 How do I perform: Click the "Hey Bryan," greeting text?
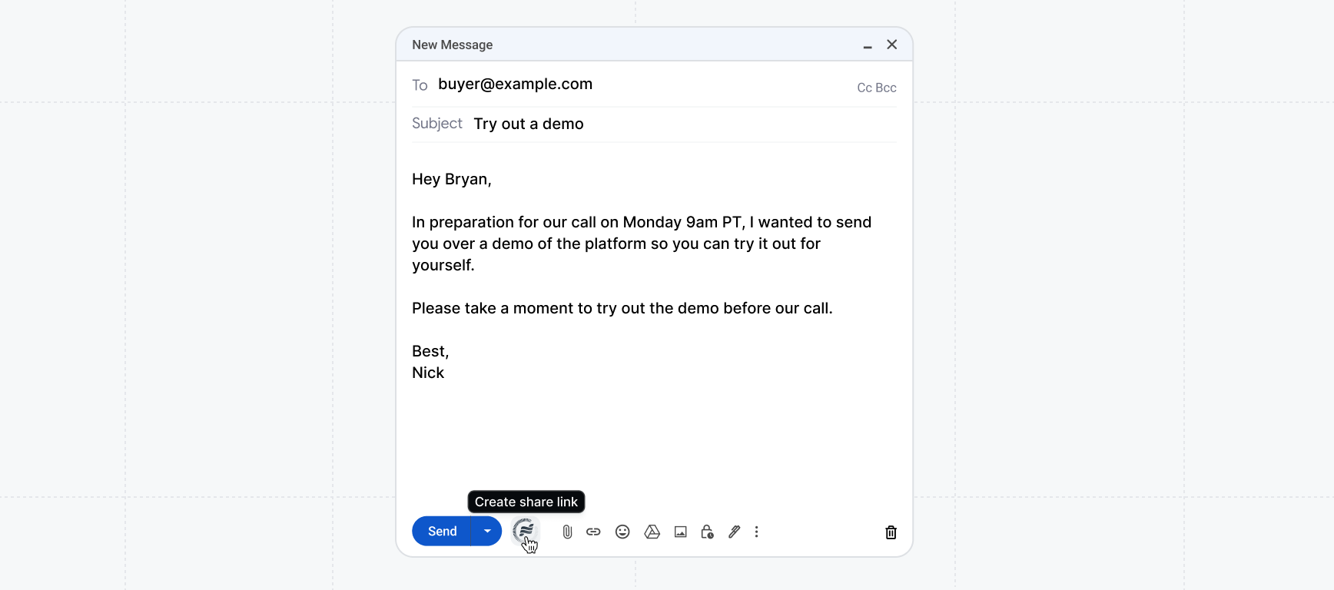pos(452,179)
